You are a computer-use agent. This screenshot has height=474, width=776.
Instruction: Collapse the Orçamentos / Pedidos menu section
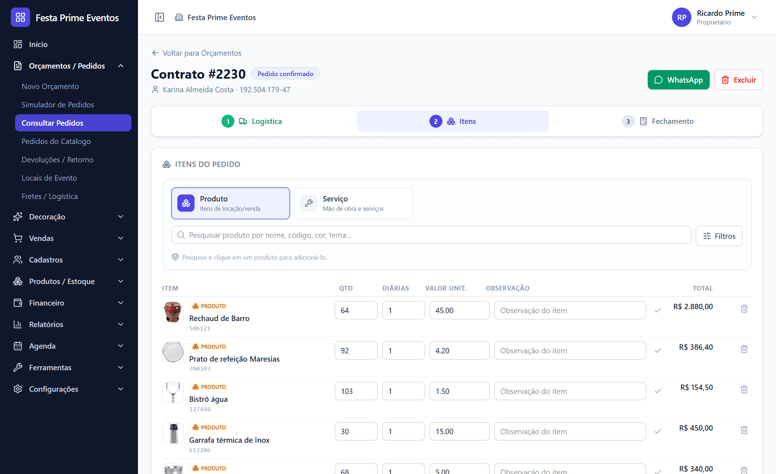tap(121, 66)
